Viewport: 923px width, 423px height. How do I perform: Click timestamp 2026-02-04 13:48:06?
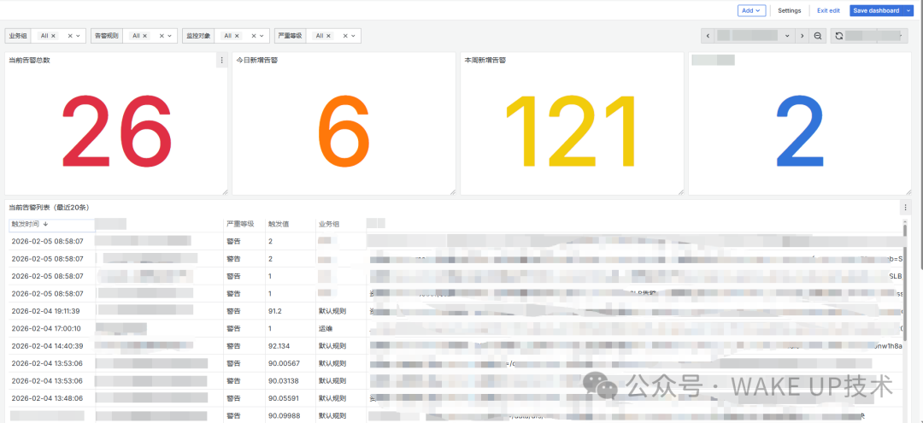(x=47, y=398)
